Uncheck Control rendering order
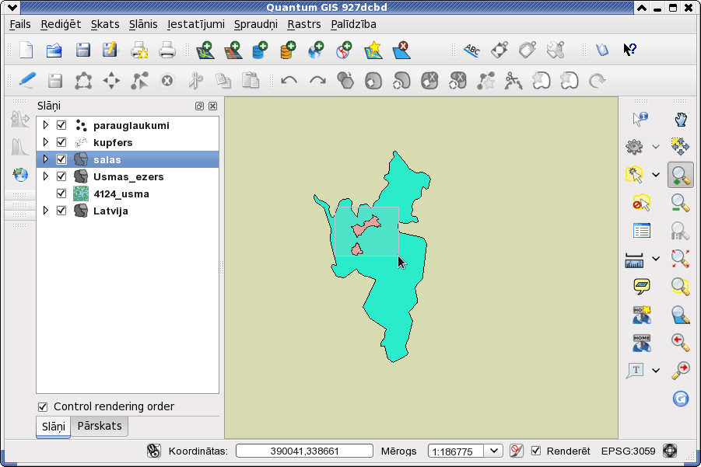The image size is (701, 467). click(43, 406)
